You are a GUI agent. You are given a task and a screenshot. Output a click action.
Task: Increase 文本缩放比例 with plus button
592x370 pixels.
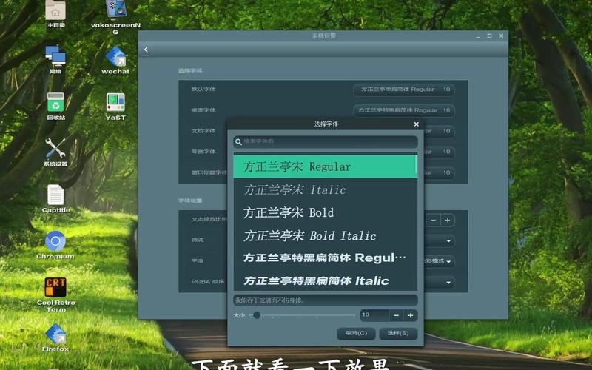(x=448, y=220)
